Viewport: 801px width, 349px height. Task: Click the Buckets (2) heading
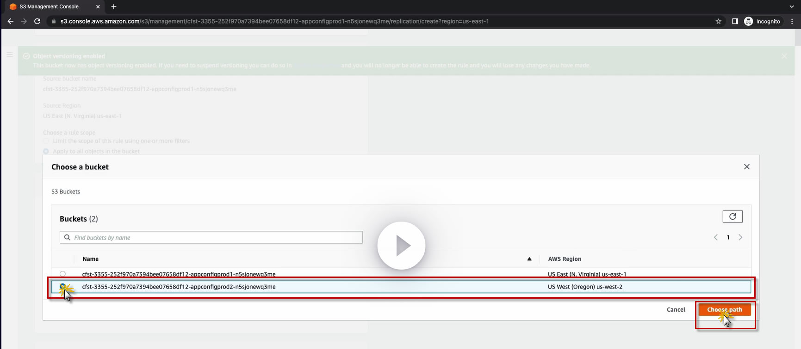coord(79,219)
